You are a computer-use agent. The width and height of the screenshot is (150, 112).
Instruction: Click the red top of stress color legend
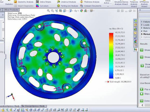point(111,34)
